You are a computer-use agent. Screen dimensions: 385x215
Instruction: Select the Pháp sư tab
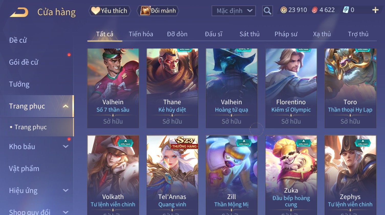click(286, 34)
